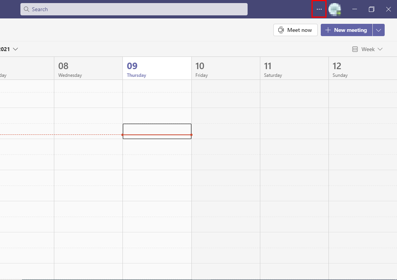Restore down the Teams window

point(372,9)
